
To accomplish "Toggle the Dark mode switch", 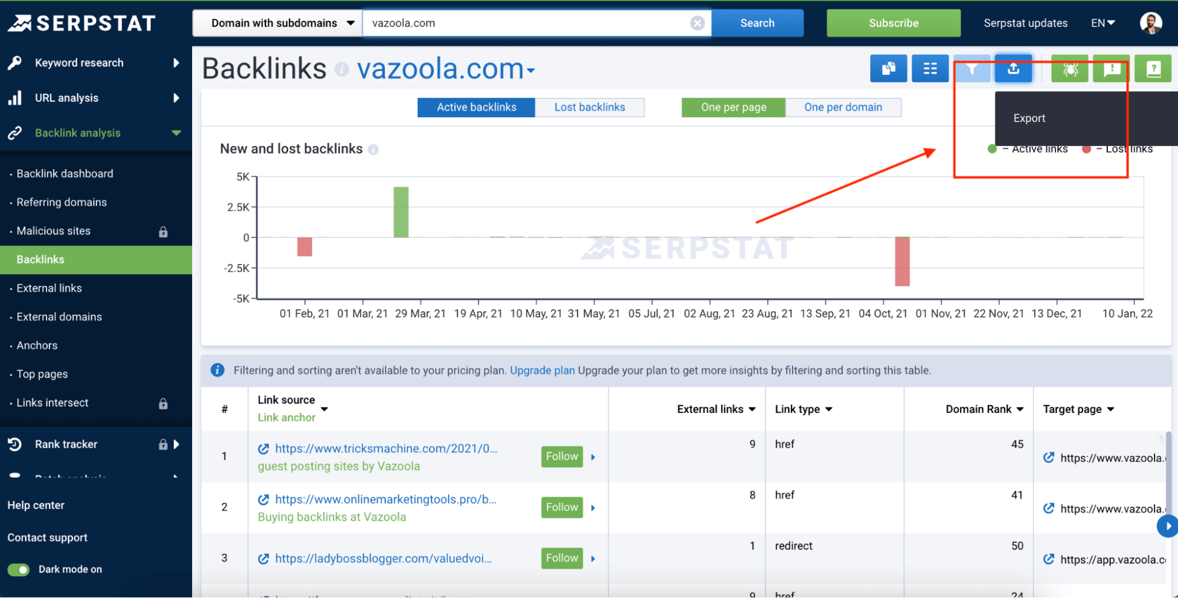I will (18, 570).
